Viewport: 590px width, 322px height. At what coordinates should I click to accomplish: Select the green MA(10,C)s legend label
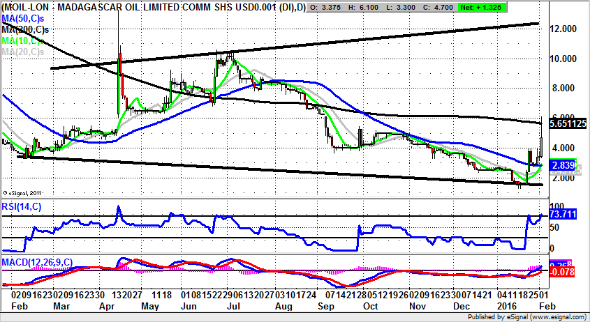coord(22,41)
